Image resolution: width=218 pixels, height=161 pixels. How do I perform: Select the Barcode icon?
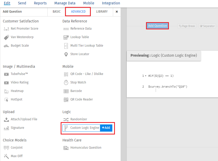[x=66, y=91]
